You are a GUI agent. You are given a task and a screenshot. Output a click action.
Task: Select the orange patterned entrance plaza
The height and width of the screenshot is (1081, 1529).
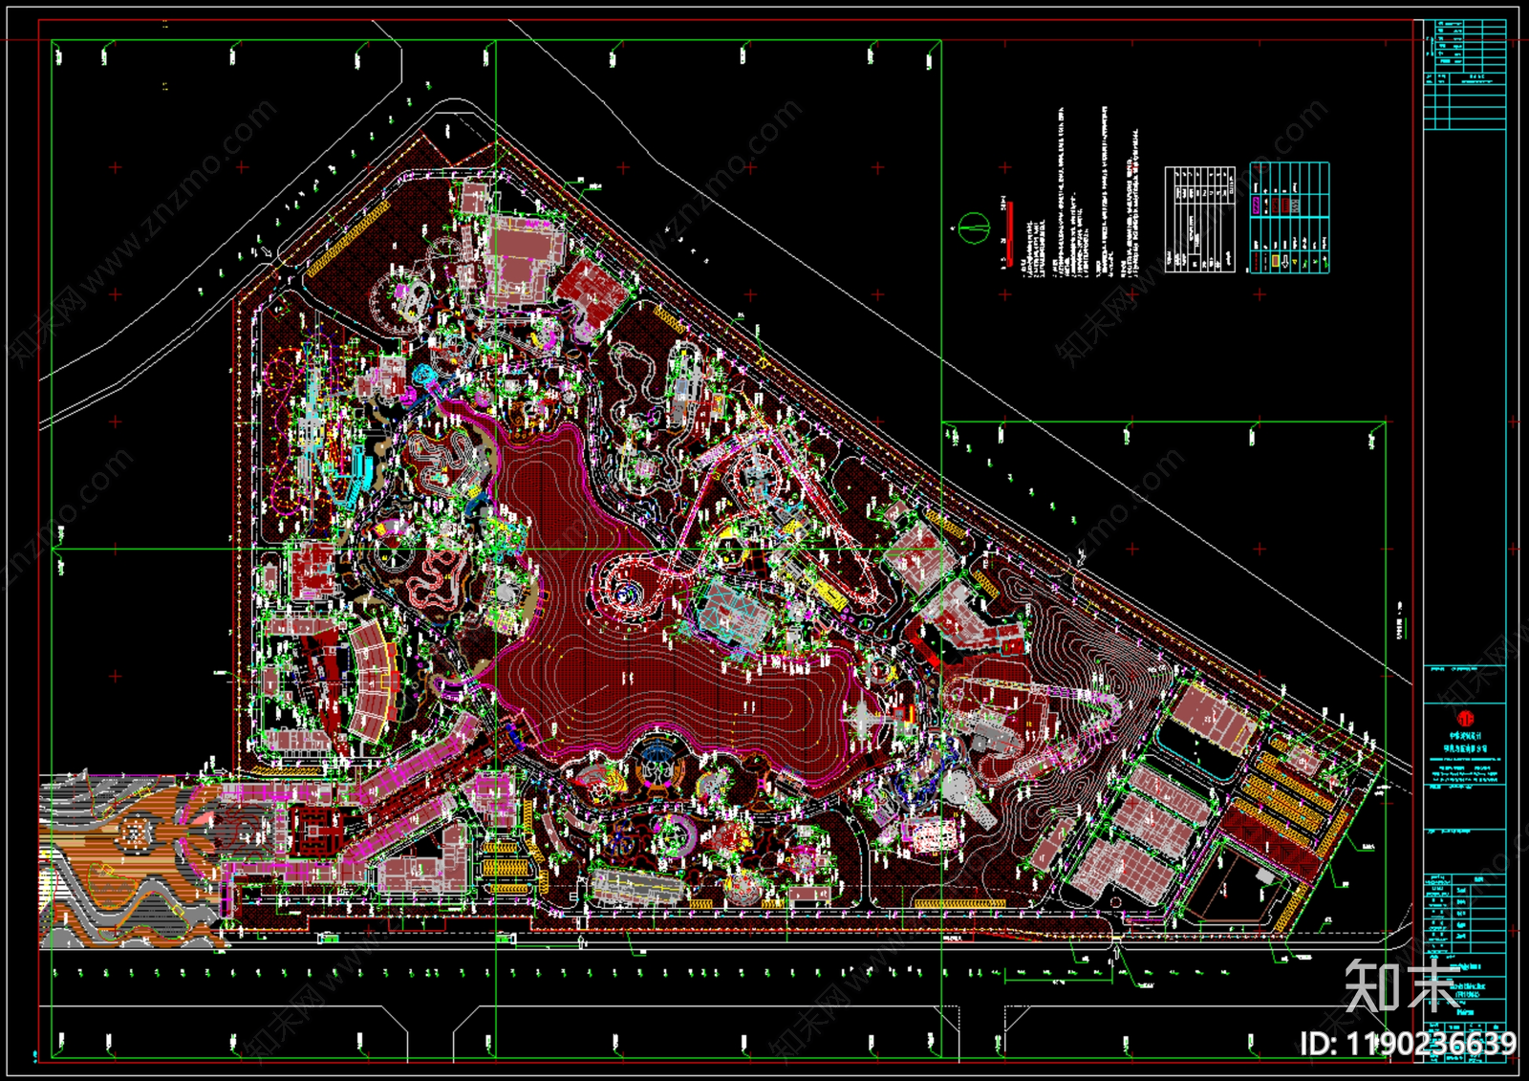coord(134,860)
